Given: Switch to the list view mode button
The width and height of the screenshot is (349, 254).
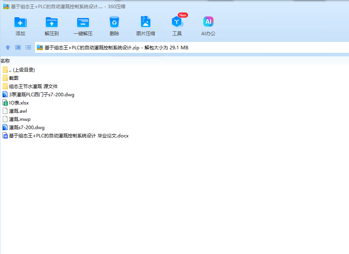Looking at the screenshot, I should (x=28, y=47).
